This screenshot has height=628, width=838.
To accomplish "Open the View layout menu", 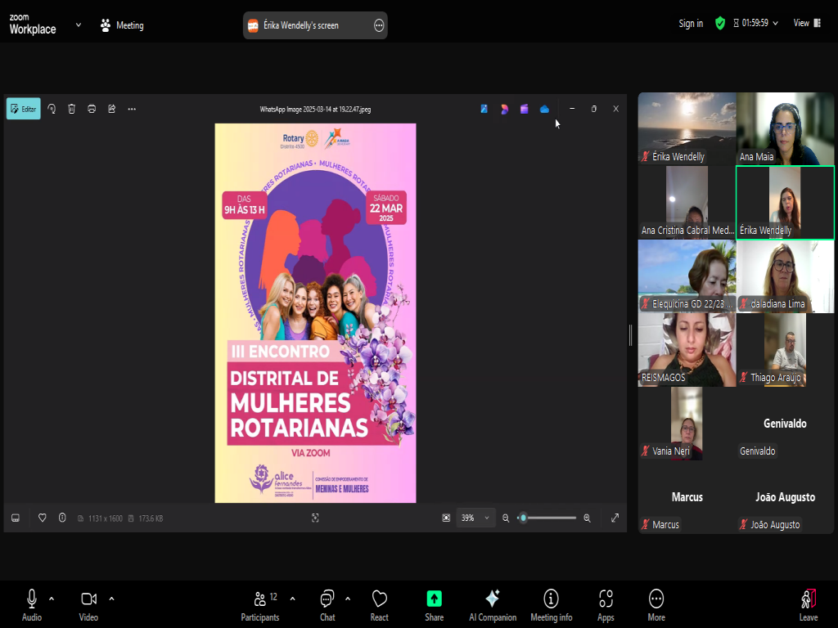I will tap(806, 24).
